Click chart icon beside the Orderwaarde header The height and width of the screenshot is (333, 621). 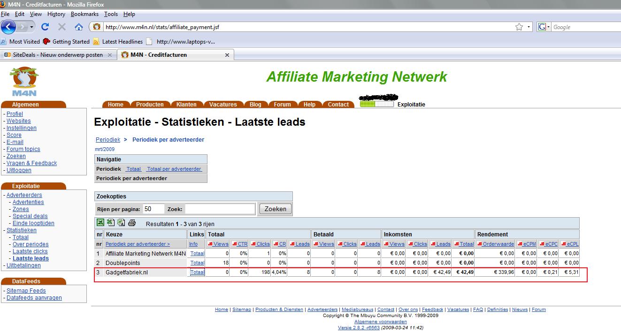coord(480,244)
